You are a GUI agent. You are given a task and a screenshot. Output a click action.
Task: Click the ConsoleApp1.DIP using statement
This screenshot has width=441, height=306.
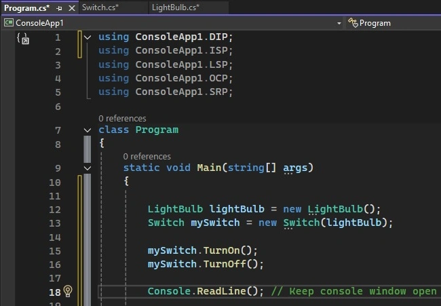pos(166,37)
